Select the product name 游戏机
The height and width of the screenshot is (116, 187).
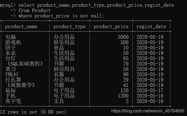tap(13, 42)
